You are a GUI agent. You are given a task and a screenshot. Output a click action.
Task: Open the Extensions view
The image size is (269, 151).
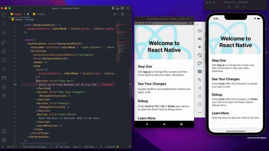pos(4,51)
